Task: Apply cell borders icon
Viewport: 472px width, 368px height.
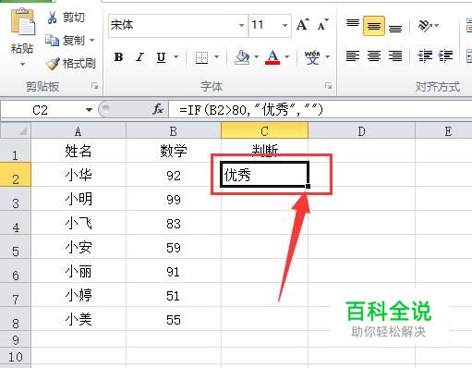Action: pyautogui.click(x=201, y=57)
